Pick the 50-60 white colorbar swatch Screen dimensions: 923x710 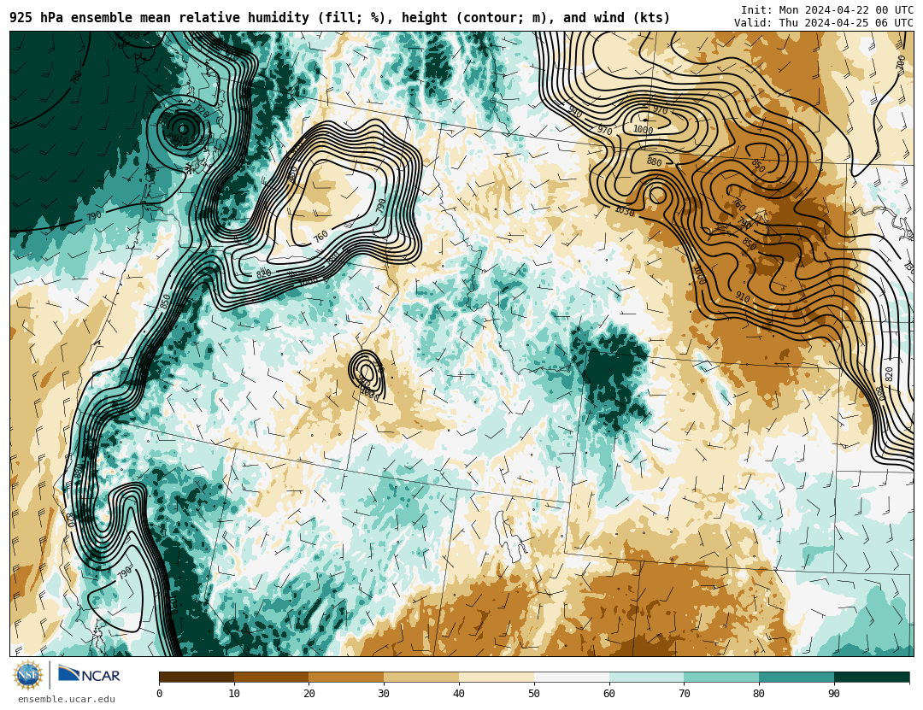(x=572, y=677)
